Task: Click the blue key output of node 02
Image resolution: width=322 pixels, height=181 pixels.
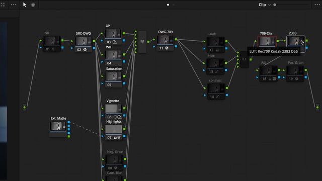Action: coord(94,48)
